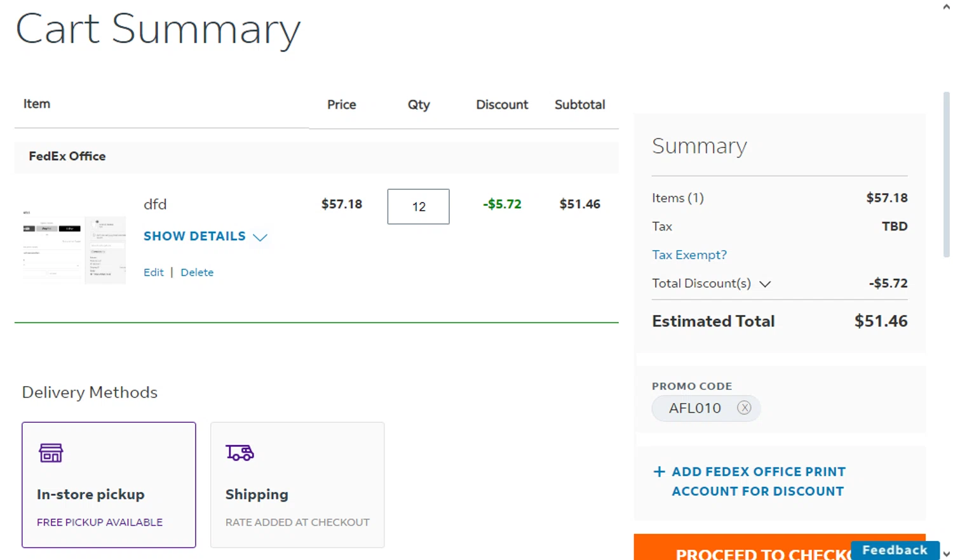Expand the Show Details chevron

260,237
